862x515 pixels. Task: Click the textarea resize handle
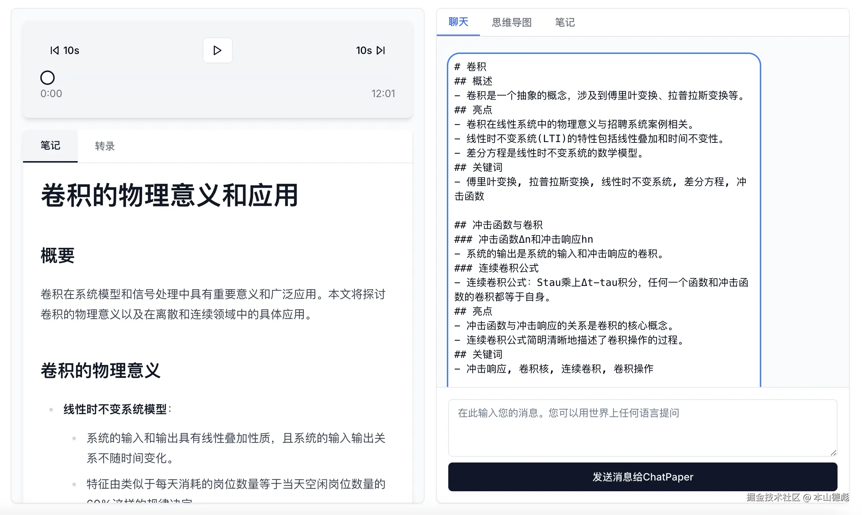click(833, 453)
